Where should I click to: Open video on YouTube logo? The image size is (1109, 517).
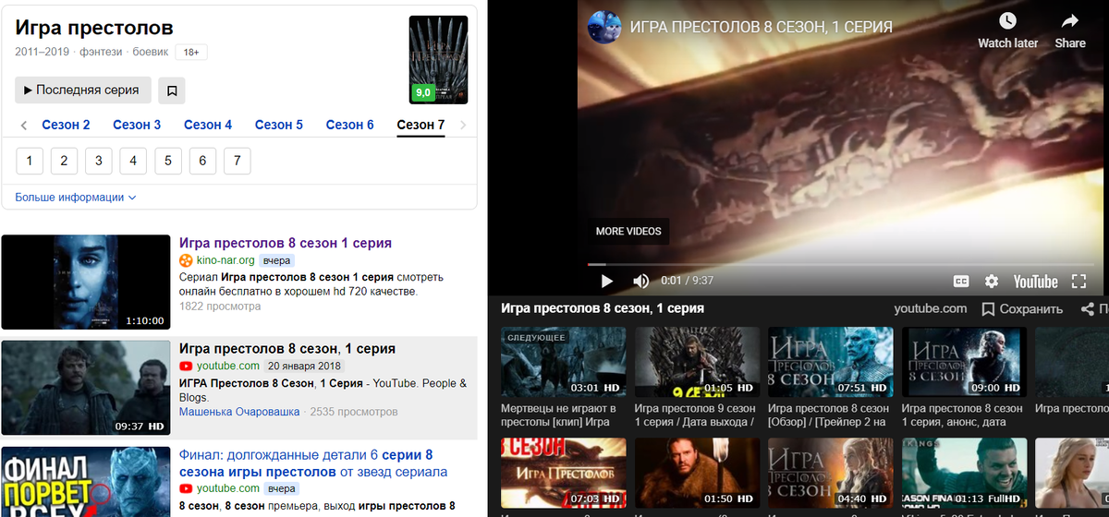(x=1035, y=281)
